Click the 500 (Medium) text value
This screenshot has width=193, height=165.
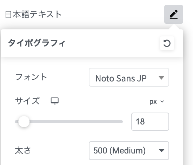tap(119, 151)
